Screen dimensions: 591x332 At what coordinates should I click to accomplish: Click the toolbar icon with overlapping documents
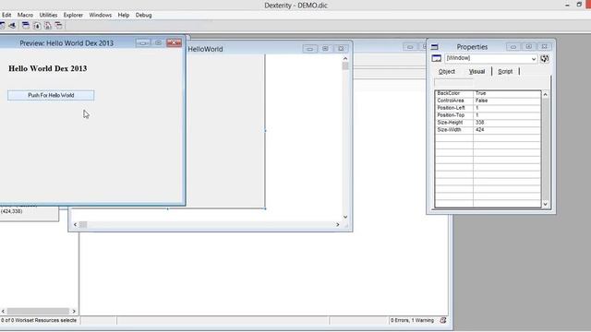(x=47, y=26)
